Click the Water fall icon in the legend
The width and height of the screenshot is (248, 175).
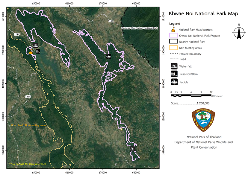(x=173, y=66)
